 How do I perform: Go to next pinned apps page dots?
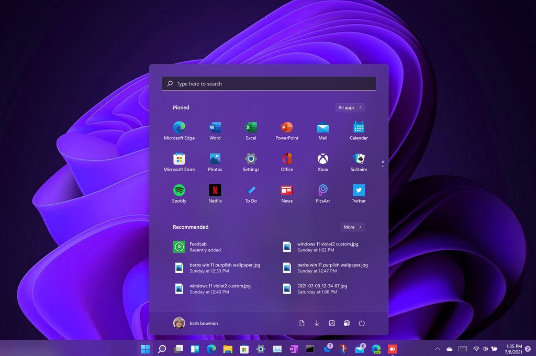pyautogui.click(x=383, y=164)
